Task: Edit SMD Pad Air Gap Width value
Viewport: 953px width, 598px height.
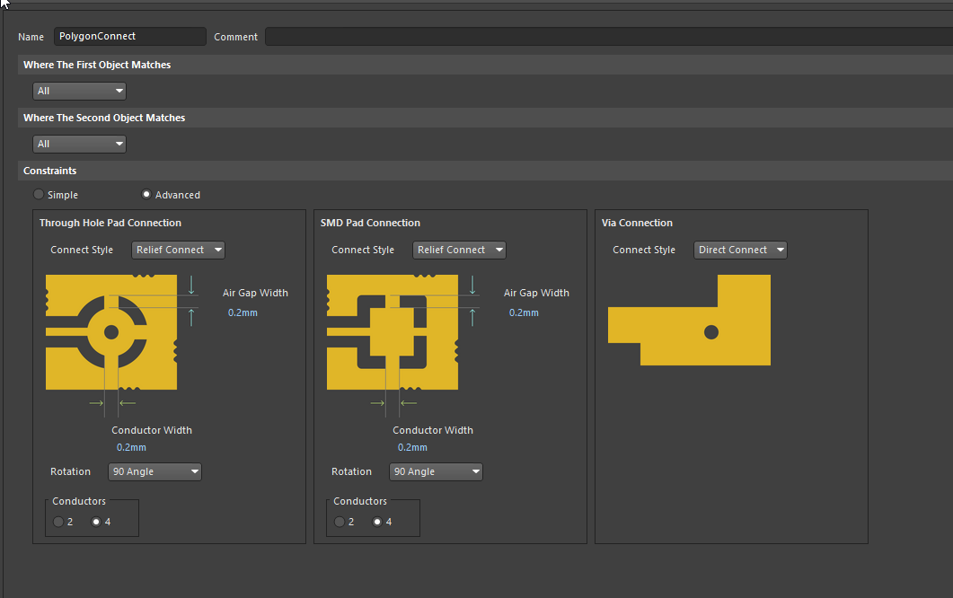Action: pyautogui.click(x=524, y=312)
